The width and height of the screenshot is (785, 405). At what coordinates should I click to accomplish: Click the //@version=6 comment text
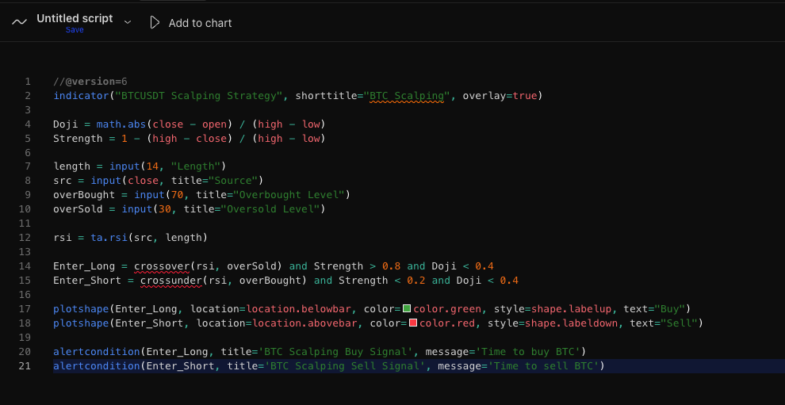point(90,81)
